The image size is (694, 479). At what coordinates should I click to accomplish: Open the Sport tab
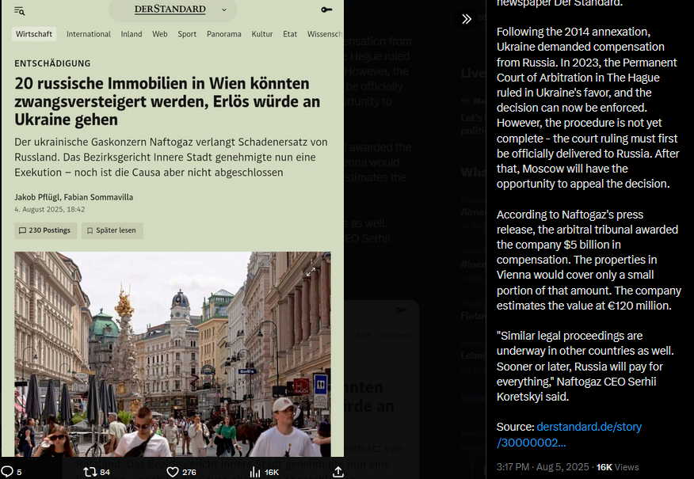[187, 34]
